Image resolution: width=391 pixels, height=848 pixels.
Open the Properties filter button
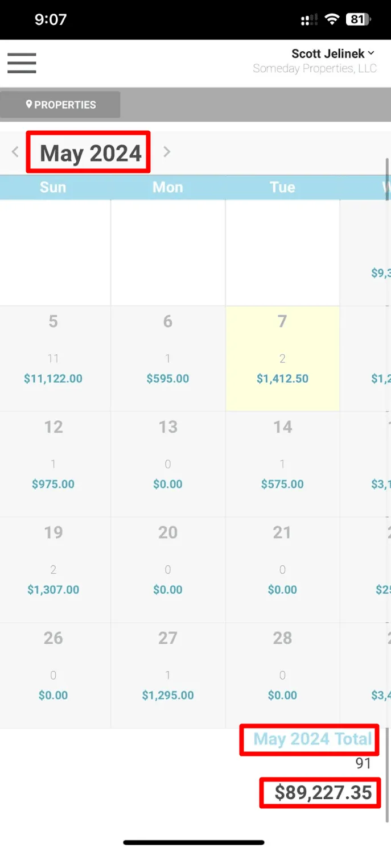[60, 105]
